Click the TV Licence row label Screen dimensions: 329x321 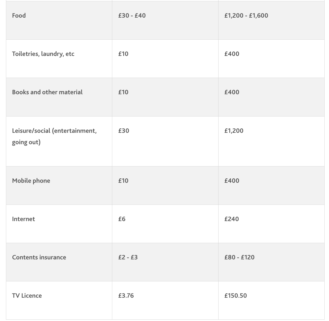pyautogui.click(x=27, y=296)
